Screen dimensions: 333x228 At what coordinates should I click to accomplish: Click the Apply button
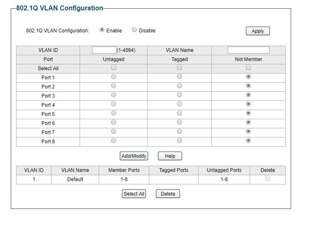(258, 31)
